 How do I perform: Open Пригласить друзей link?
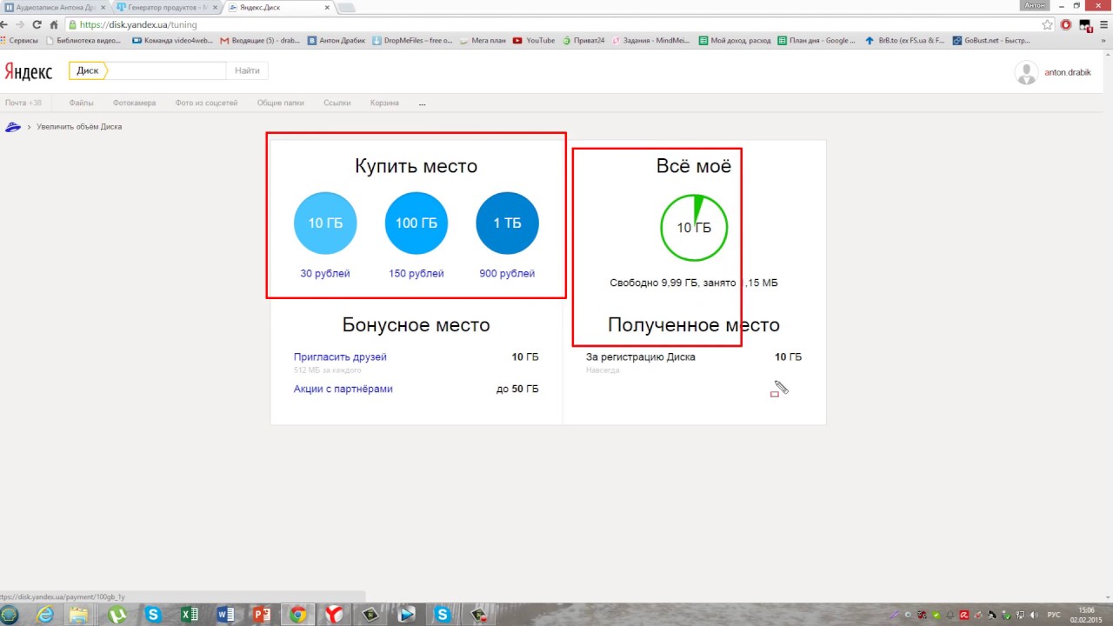point(340,357)
